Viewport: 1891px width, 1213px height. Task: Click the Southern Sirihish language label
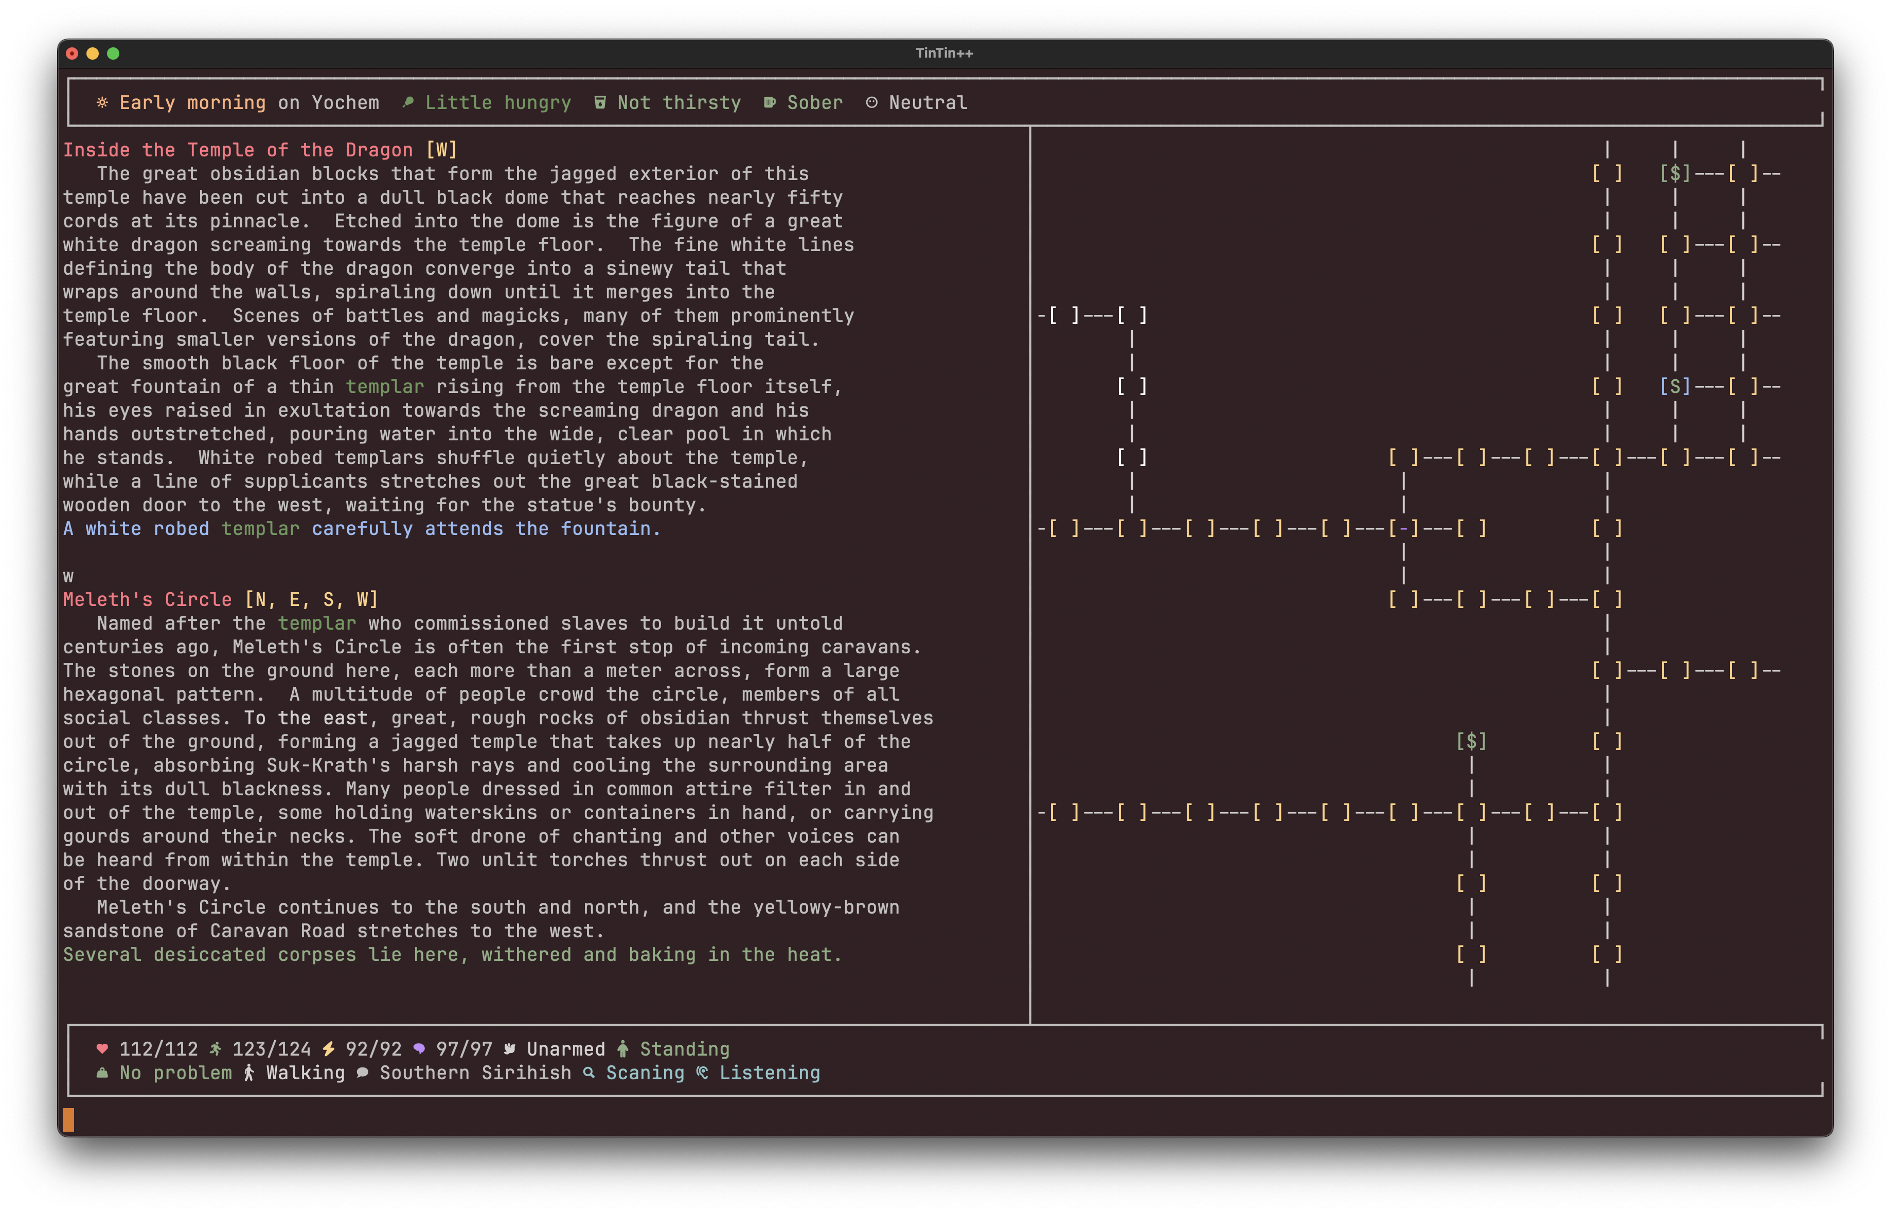pos(475,1073)
